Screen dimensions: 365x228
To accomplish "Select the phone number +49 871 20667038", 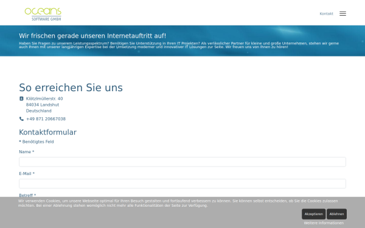I will pyautogui.click(x=46, y=119).
